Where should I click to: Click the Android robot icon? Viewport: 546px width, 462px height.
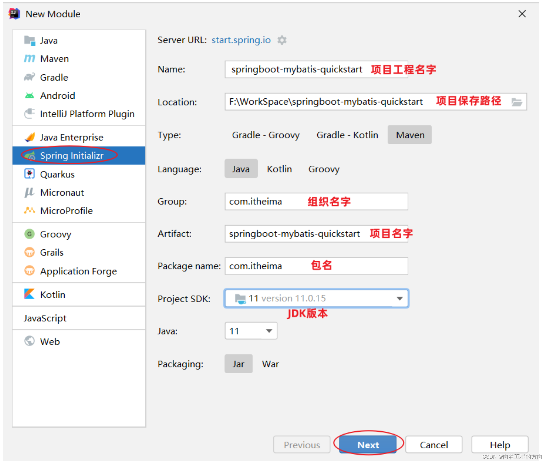29,96
